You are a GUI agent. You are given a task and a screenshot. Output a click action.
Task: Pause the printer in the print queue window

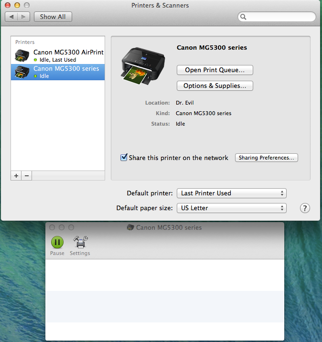click(x=57, y=246)
